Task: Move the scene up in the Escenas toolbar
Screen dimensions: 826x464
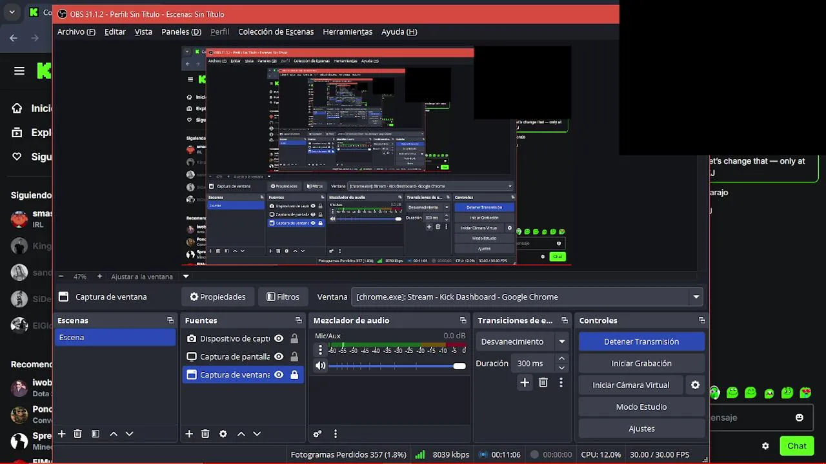Action: 114,434
